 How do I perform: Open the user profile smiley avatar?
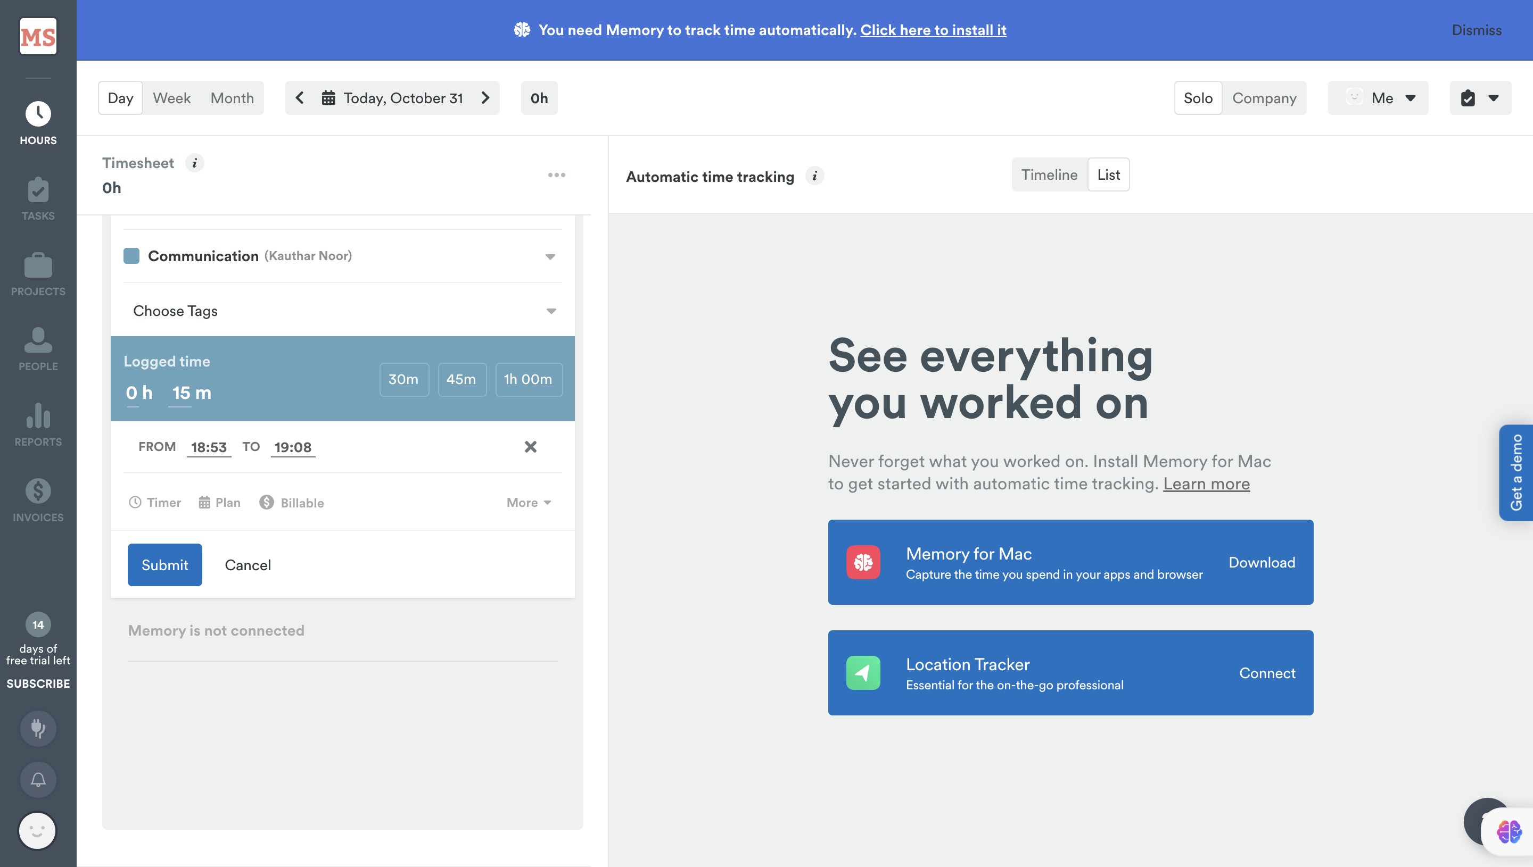point(38,831)
